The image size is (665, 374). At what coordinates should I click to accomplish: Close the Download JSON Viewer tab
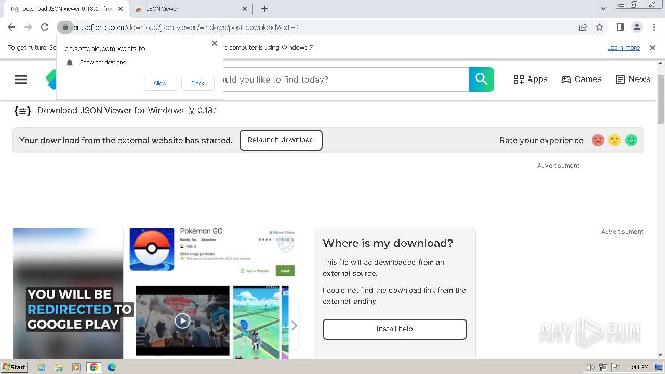(121, 9)
